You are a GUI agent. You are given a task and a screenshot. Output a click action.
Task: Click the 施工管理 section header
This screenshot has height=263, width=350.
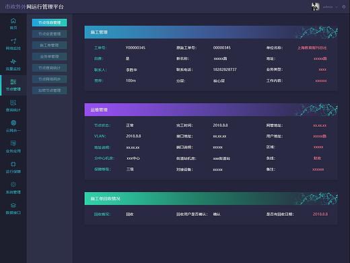tap(211, 32)
